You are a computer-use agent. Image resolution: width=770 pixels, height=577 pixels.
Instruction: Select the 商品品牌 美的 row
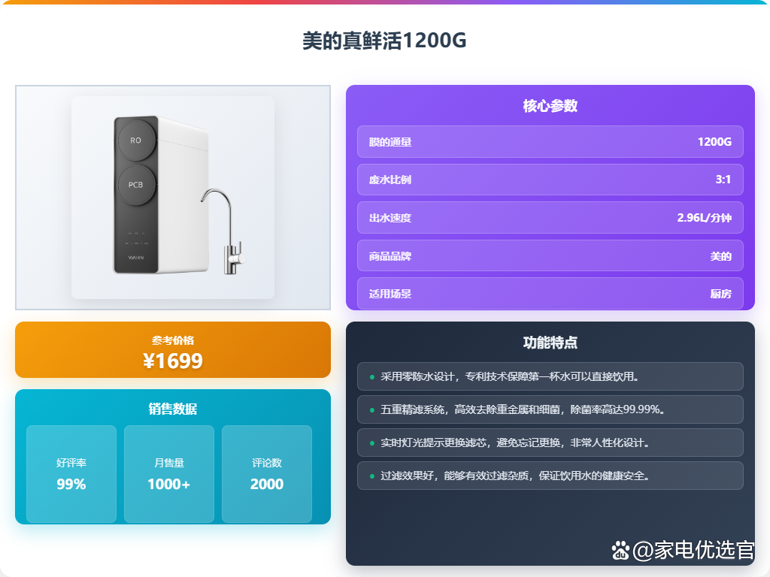pyautogui.click(x=550, y=255)
